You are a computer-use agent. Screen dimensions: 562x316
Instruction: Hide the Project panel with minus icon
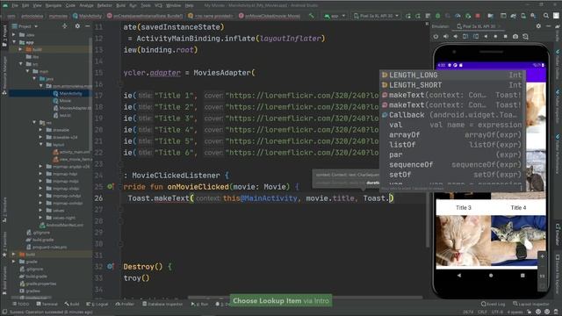[x=88, y=26]
